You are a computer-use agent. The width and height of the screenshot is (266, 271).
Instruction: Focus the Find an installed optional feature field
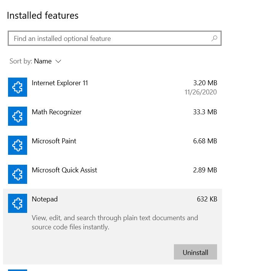pos(115,38)
